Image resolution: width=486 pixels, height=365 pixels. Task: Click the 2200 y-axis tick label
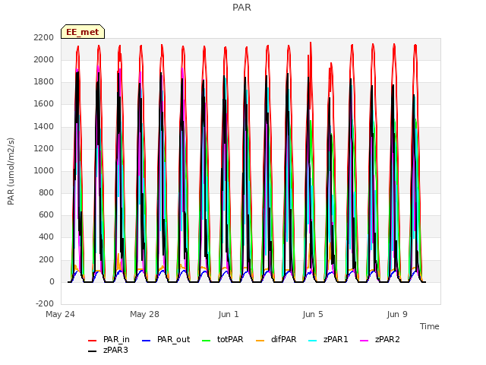pyautogui.click(x=44, y=37)
